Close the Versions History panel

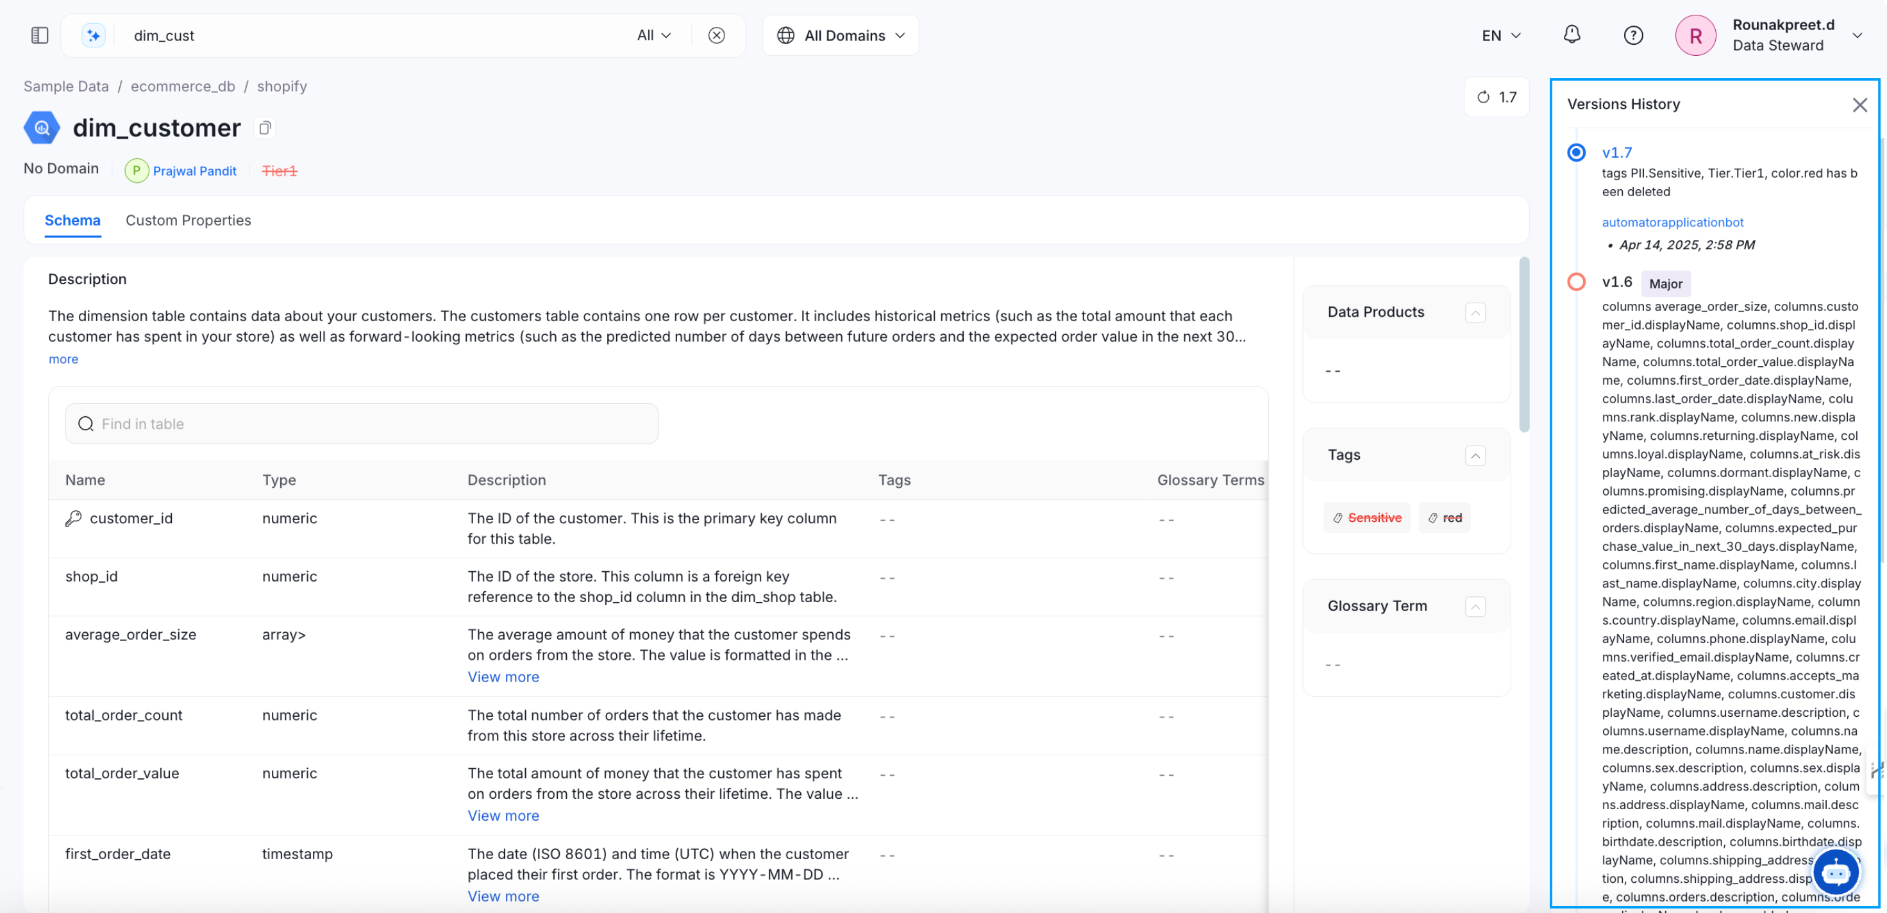pos(1859,105)
